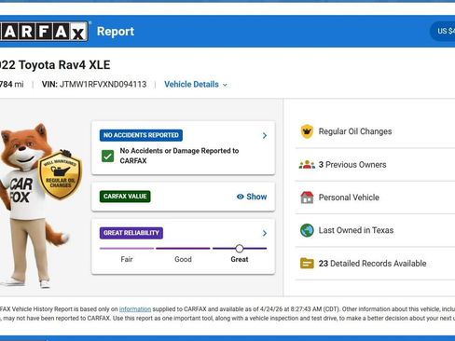The image size is (455, 341).
Task: Click the Well Maintained oil changes badge
Action: [61, 174]
